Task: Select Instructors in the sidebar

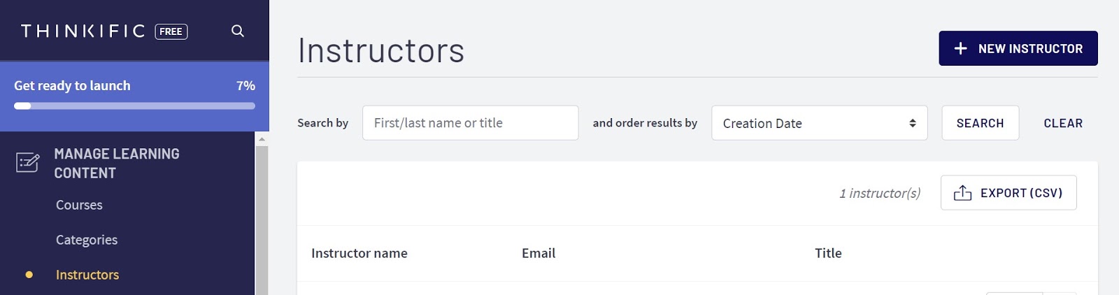Action: pyautogui.click(x=87, y=275)
